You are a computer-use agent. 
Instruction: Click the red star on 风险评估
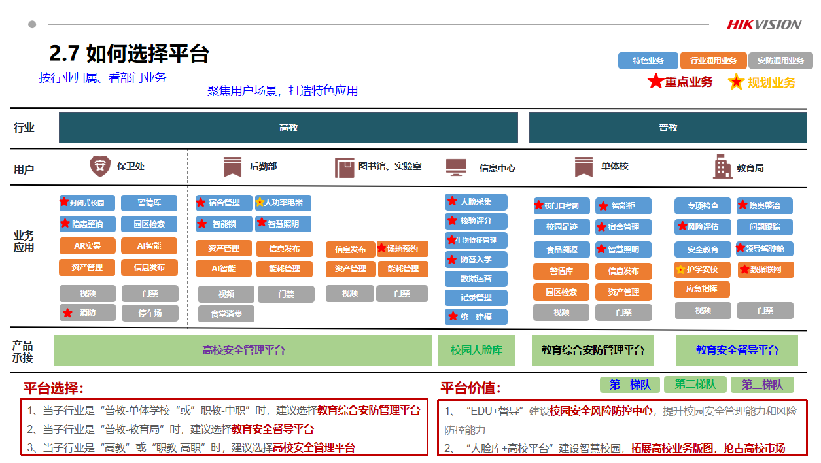click(681, 226)
